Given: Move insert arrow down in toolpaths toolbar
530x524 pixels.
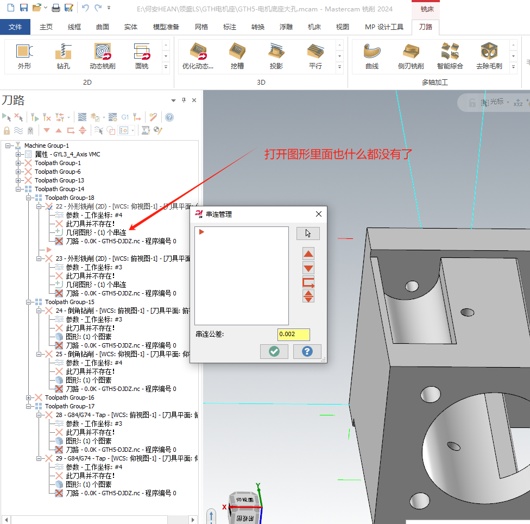Looking at the screenshot, I should (x=47, y=130).
